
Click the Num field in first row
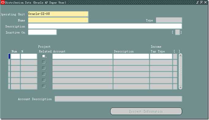[x=15, y=56]
